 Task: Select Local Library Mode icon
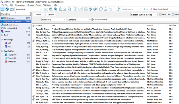[3, 9]
